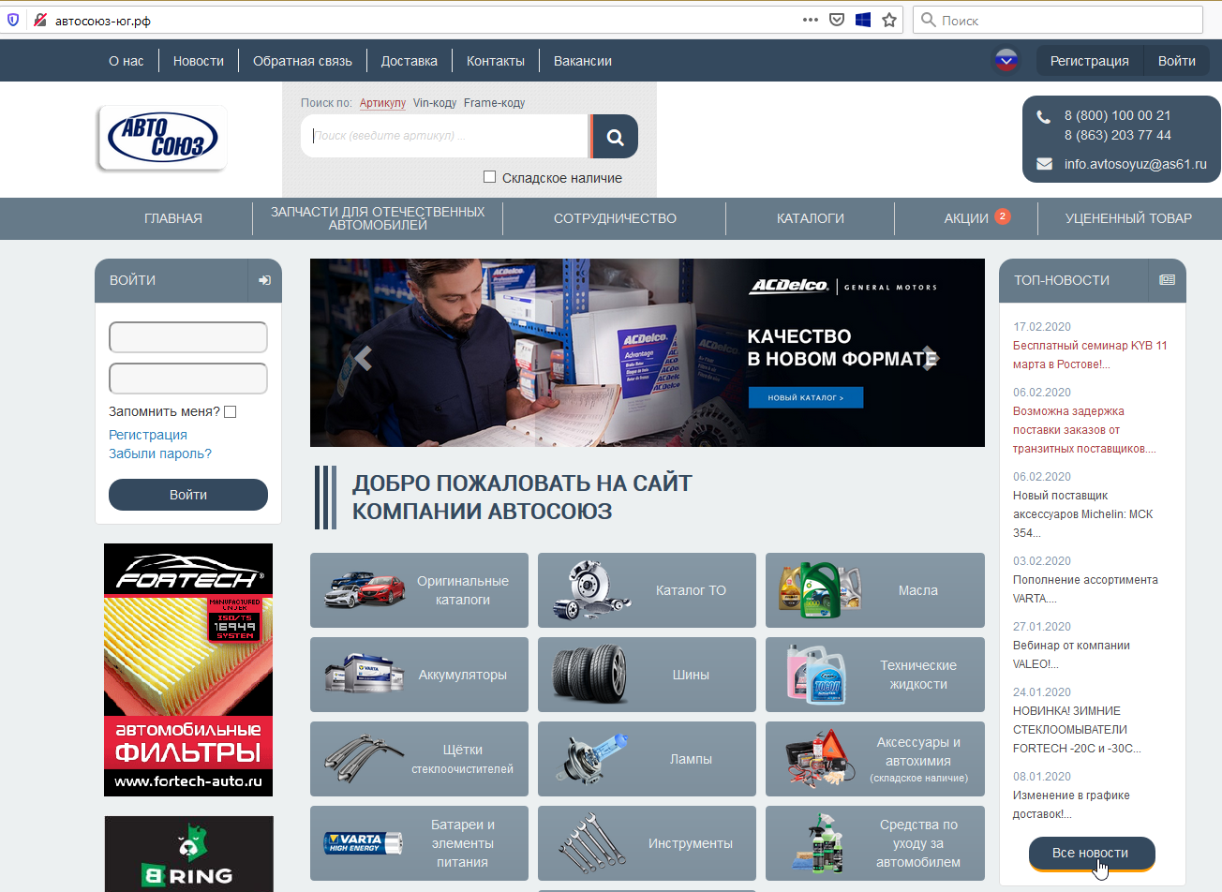Click the login arrow icon in ВОЙТИ header
The height and width of the screenshot is (892, 1222).
264,280
